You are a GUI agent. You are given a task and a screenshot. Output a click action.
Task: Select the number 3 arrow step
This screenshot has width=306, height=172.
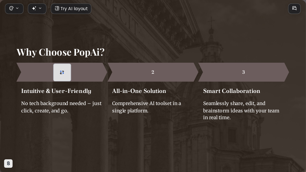coord(244,72)
